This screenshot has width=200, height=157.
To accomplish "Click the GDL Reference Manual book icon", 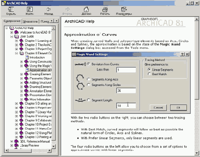I will pos(17,141).
